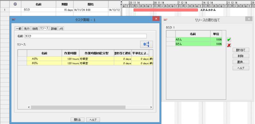Click タスク name cell in main sheet
This screenshot has height=124, width=255.
pos(39,10)
